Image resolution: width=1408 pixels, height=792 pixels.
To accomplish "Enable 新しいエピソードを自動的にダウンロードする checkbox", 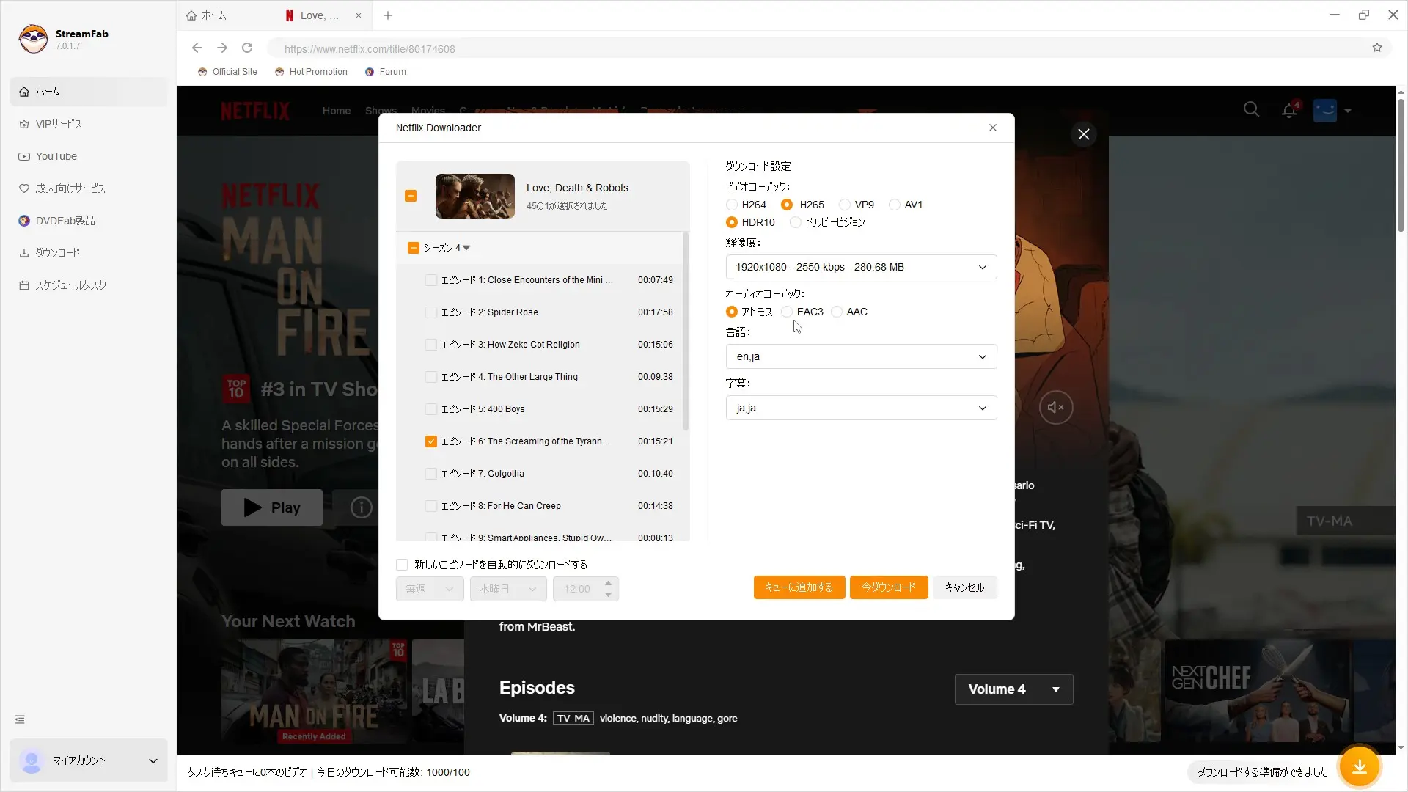I will 402,565.
